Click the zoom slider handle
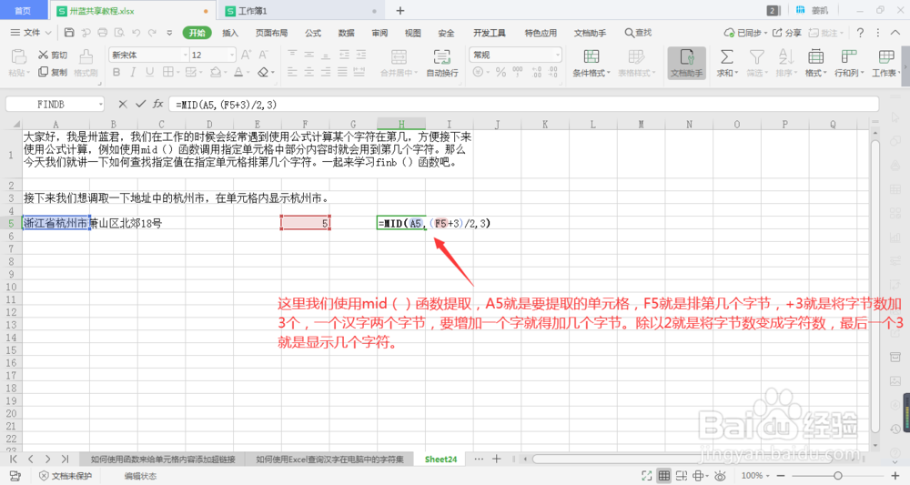This screenshot has width=910, height=485. pyautogui.click(x=838, y=476)
